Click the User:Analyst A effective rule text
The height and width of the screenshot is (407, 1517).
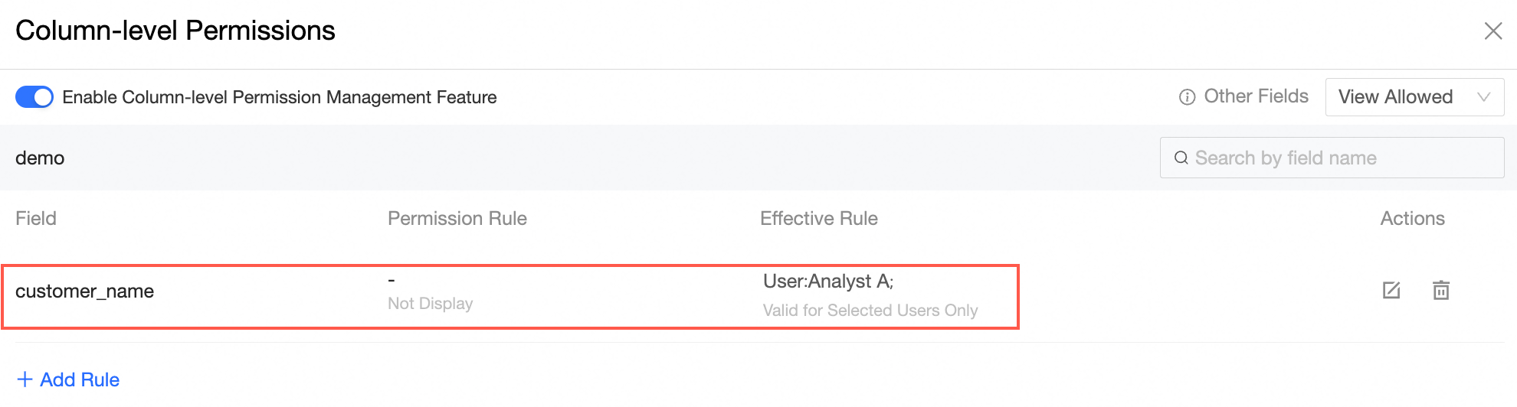(828, 282)
